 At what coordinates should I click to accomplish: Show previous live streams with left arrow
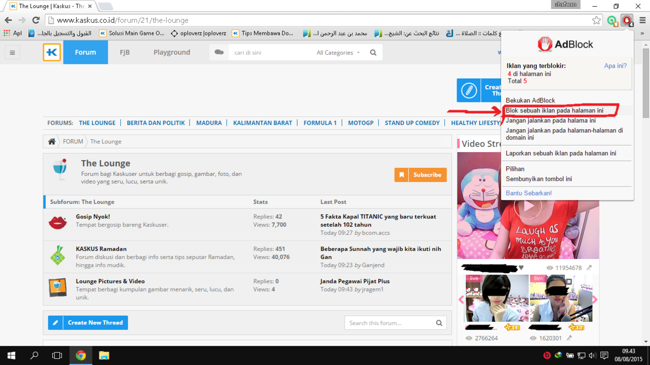(461, 300)
